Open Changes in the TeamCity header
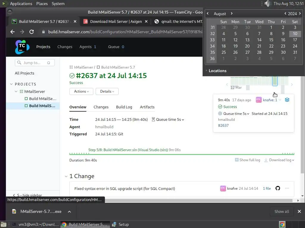The height and width of the screenshot is (228, 305). (x=65, y=47)
